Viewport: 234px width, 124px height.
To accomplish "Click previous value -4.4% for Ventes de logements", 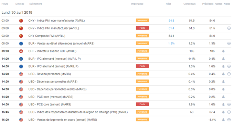I will pyautogui.click(x=212, y=120).
